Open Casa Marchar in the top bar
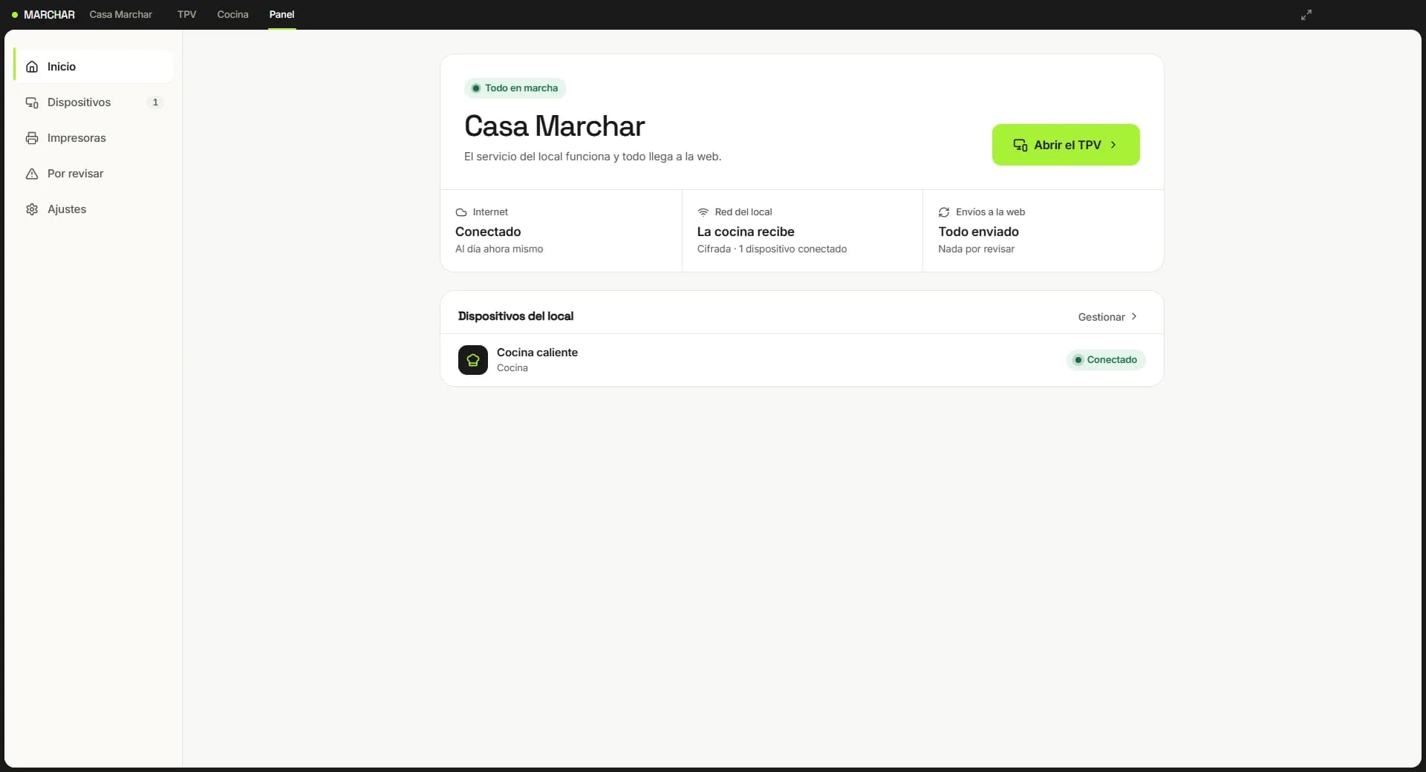 (x=120, y=15)
